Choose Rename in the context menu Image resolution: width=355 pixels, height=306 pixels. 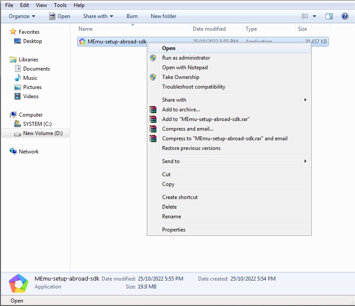click(x=171, y=217)
